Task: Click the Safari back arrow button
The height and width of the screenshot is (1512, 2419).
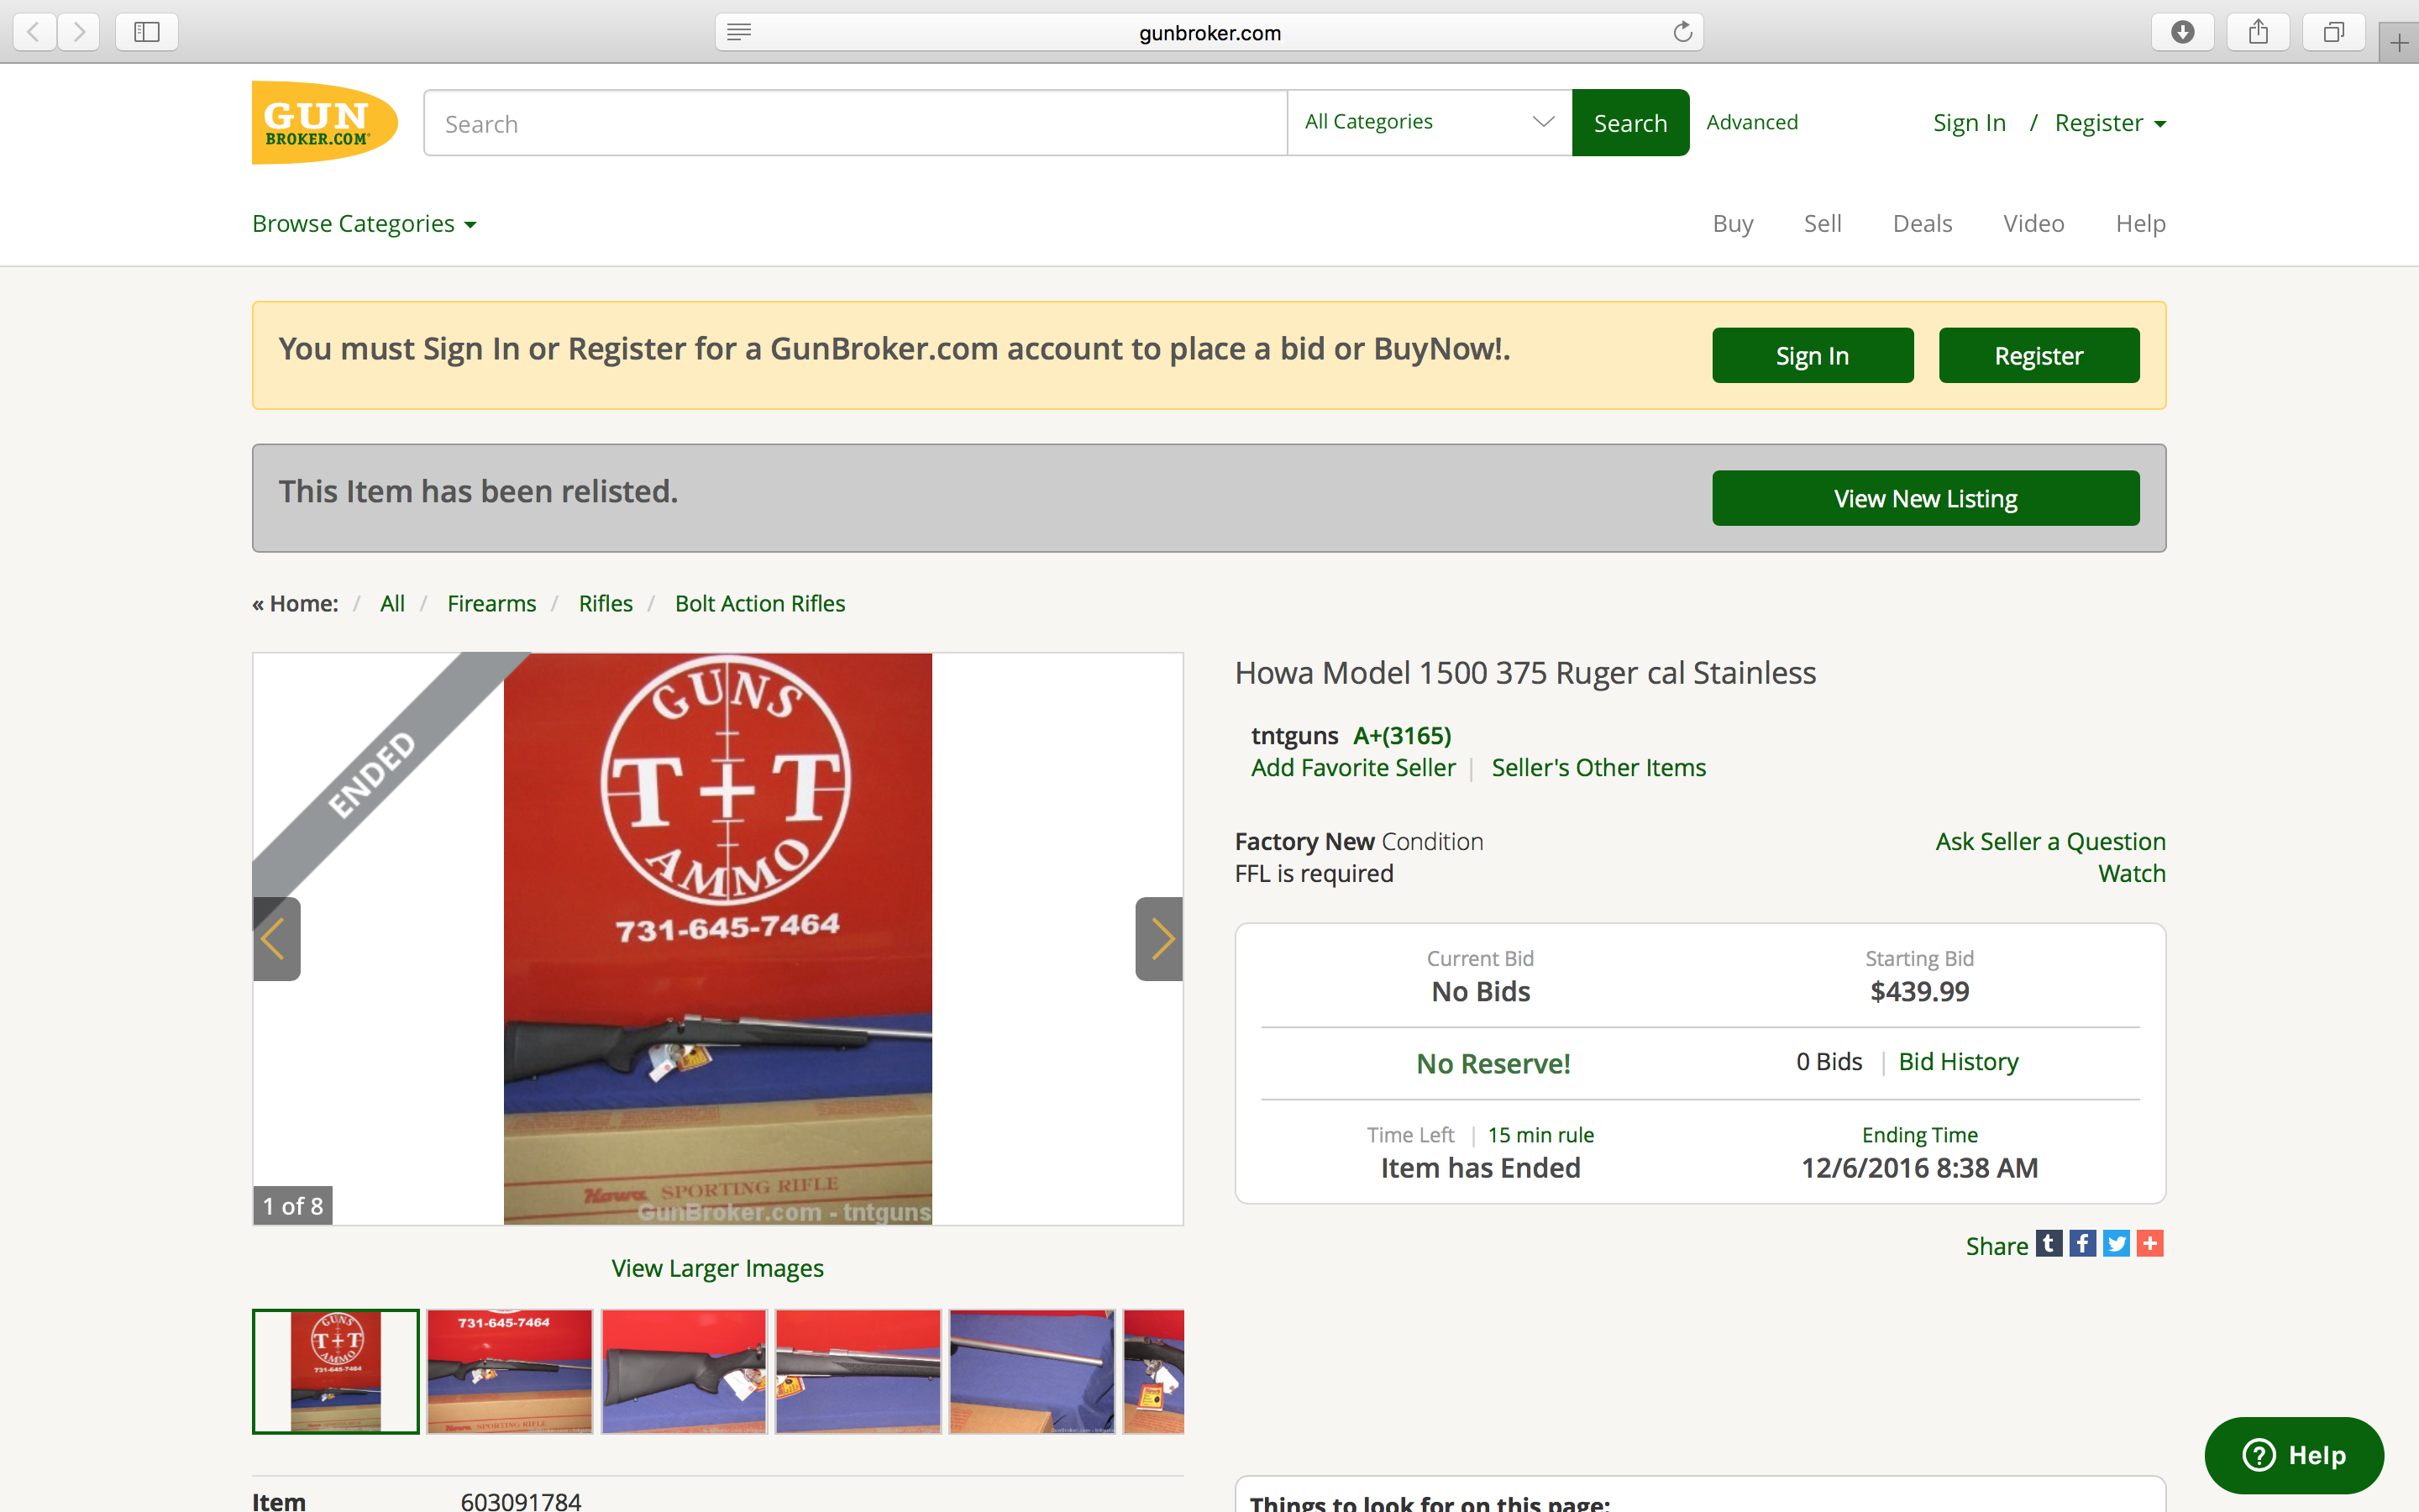Action: tap(34, 32)
